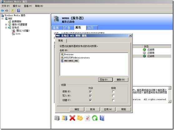The height and width of the screenshot is (130, 174).
Task: Select Everyone in the name list
Action: (x=69, y=55)
